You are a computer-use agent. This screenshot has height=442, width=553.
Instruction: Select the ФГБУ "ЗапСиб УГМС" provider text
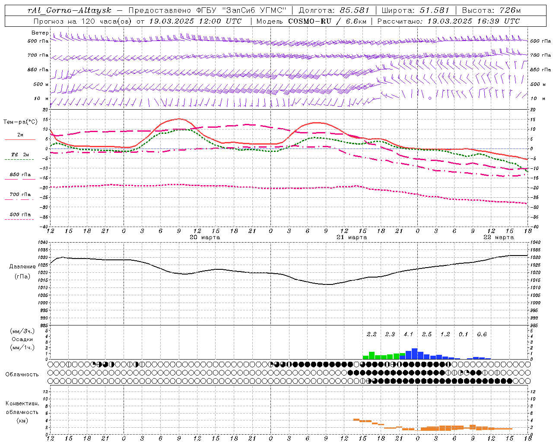(242, 10)
